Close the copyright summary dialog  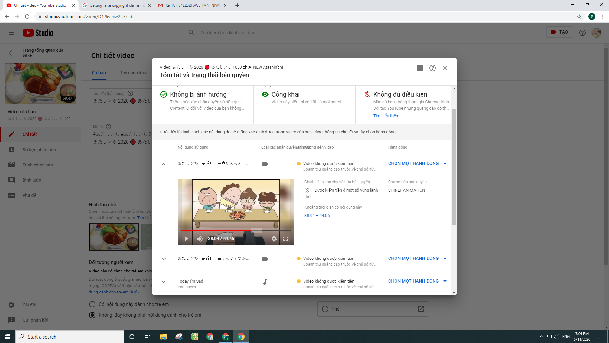click(x=445, y=68)
